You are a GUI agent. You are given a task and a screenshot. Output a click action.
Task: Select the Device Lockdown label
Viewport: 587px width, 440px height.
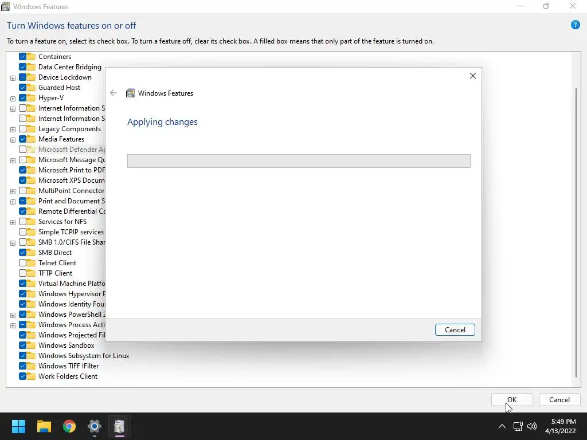(65, 77)
